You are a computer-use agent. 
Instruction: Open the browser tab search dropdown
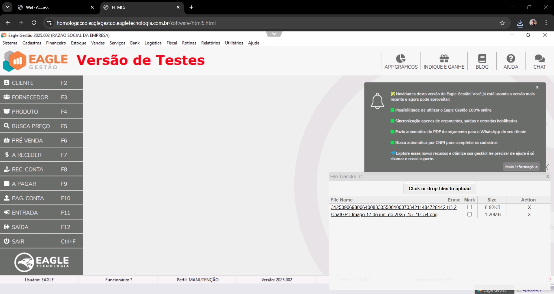(8, 7)
